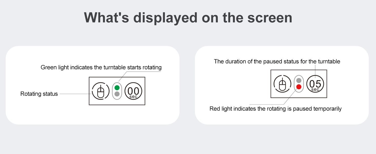The width and height of the screenshot is (376, 154).
Task: Click the "00" seconds timer circle
Action: coord(134,91)
